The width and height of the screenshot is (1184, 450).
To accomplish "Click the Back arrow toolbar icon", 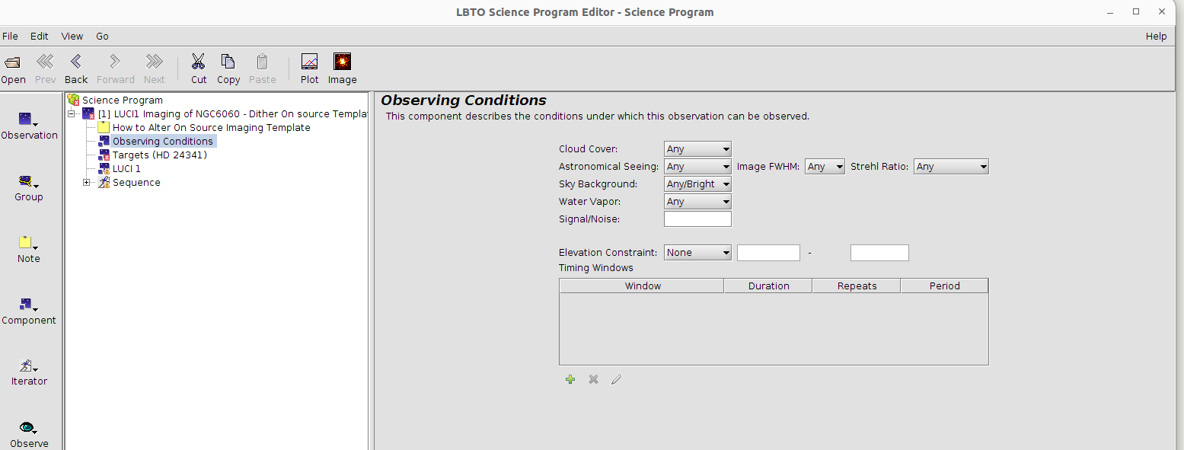I will (x=76, y=62).
